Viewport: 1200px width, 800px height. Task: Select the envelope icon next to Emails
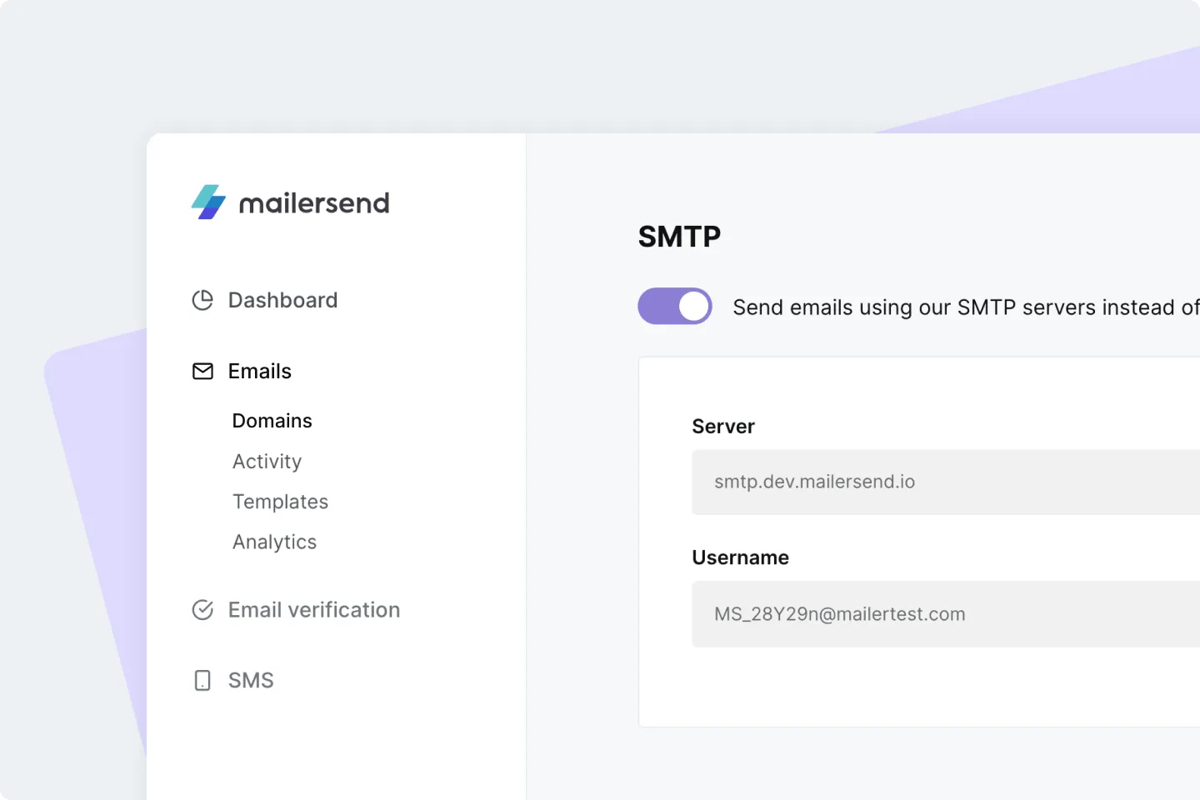(203, 371)
